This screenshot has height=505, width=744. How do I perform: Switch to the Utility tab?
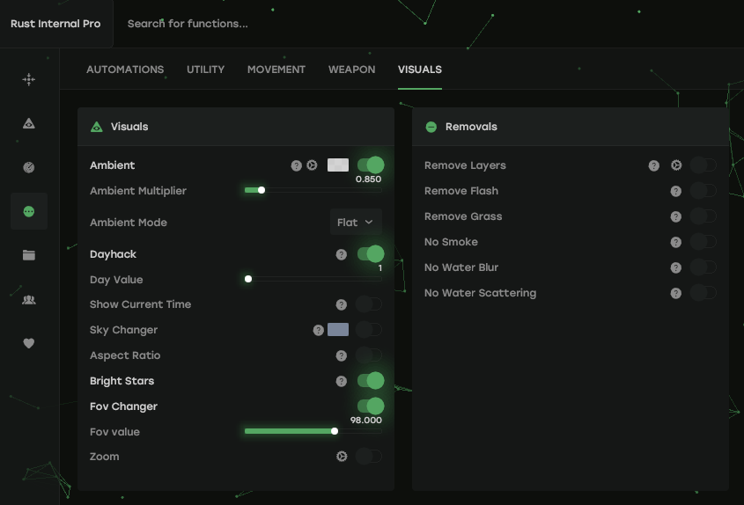coord(205,70)
